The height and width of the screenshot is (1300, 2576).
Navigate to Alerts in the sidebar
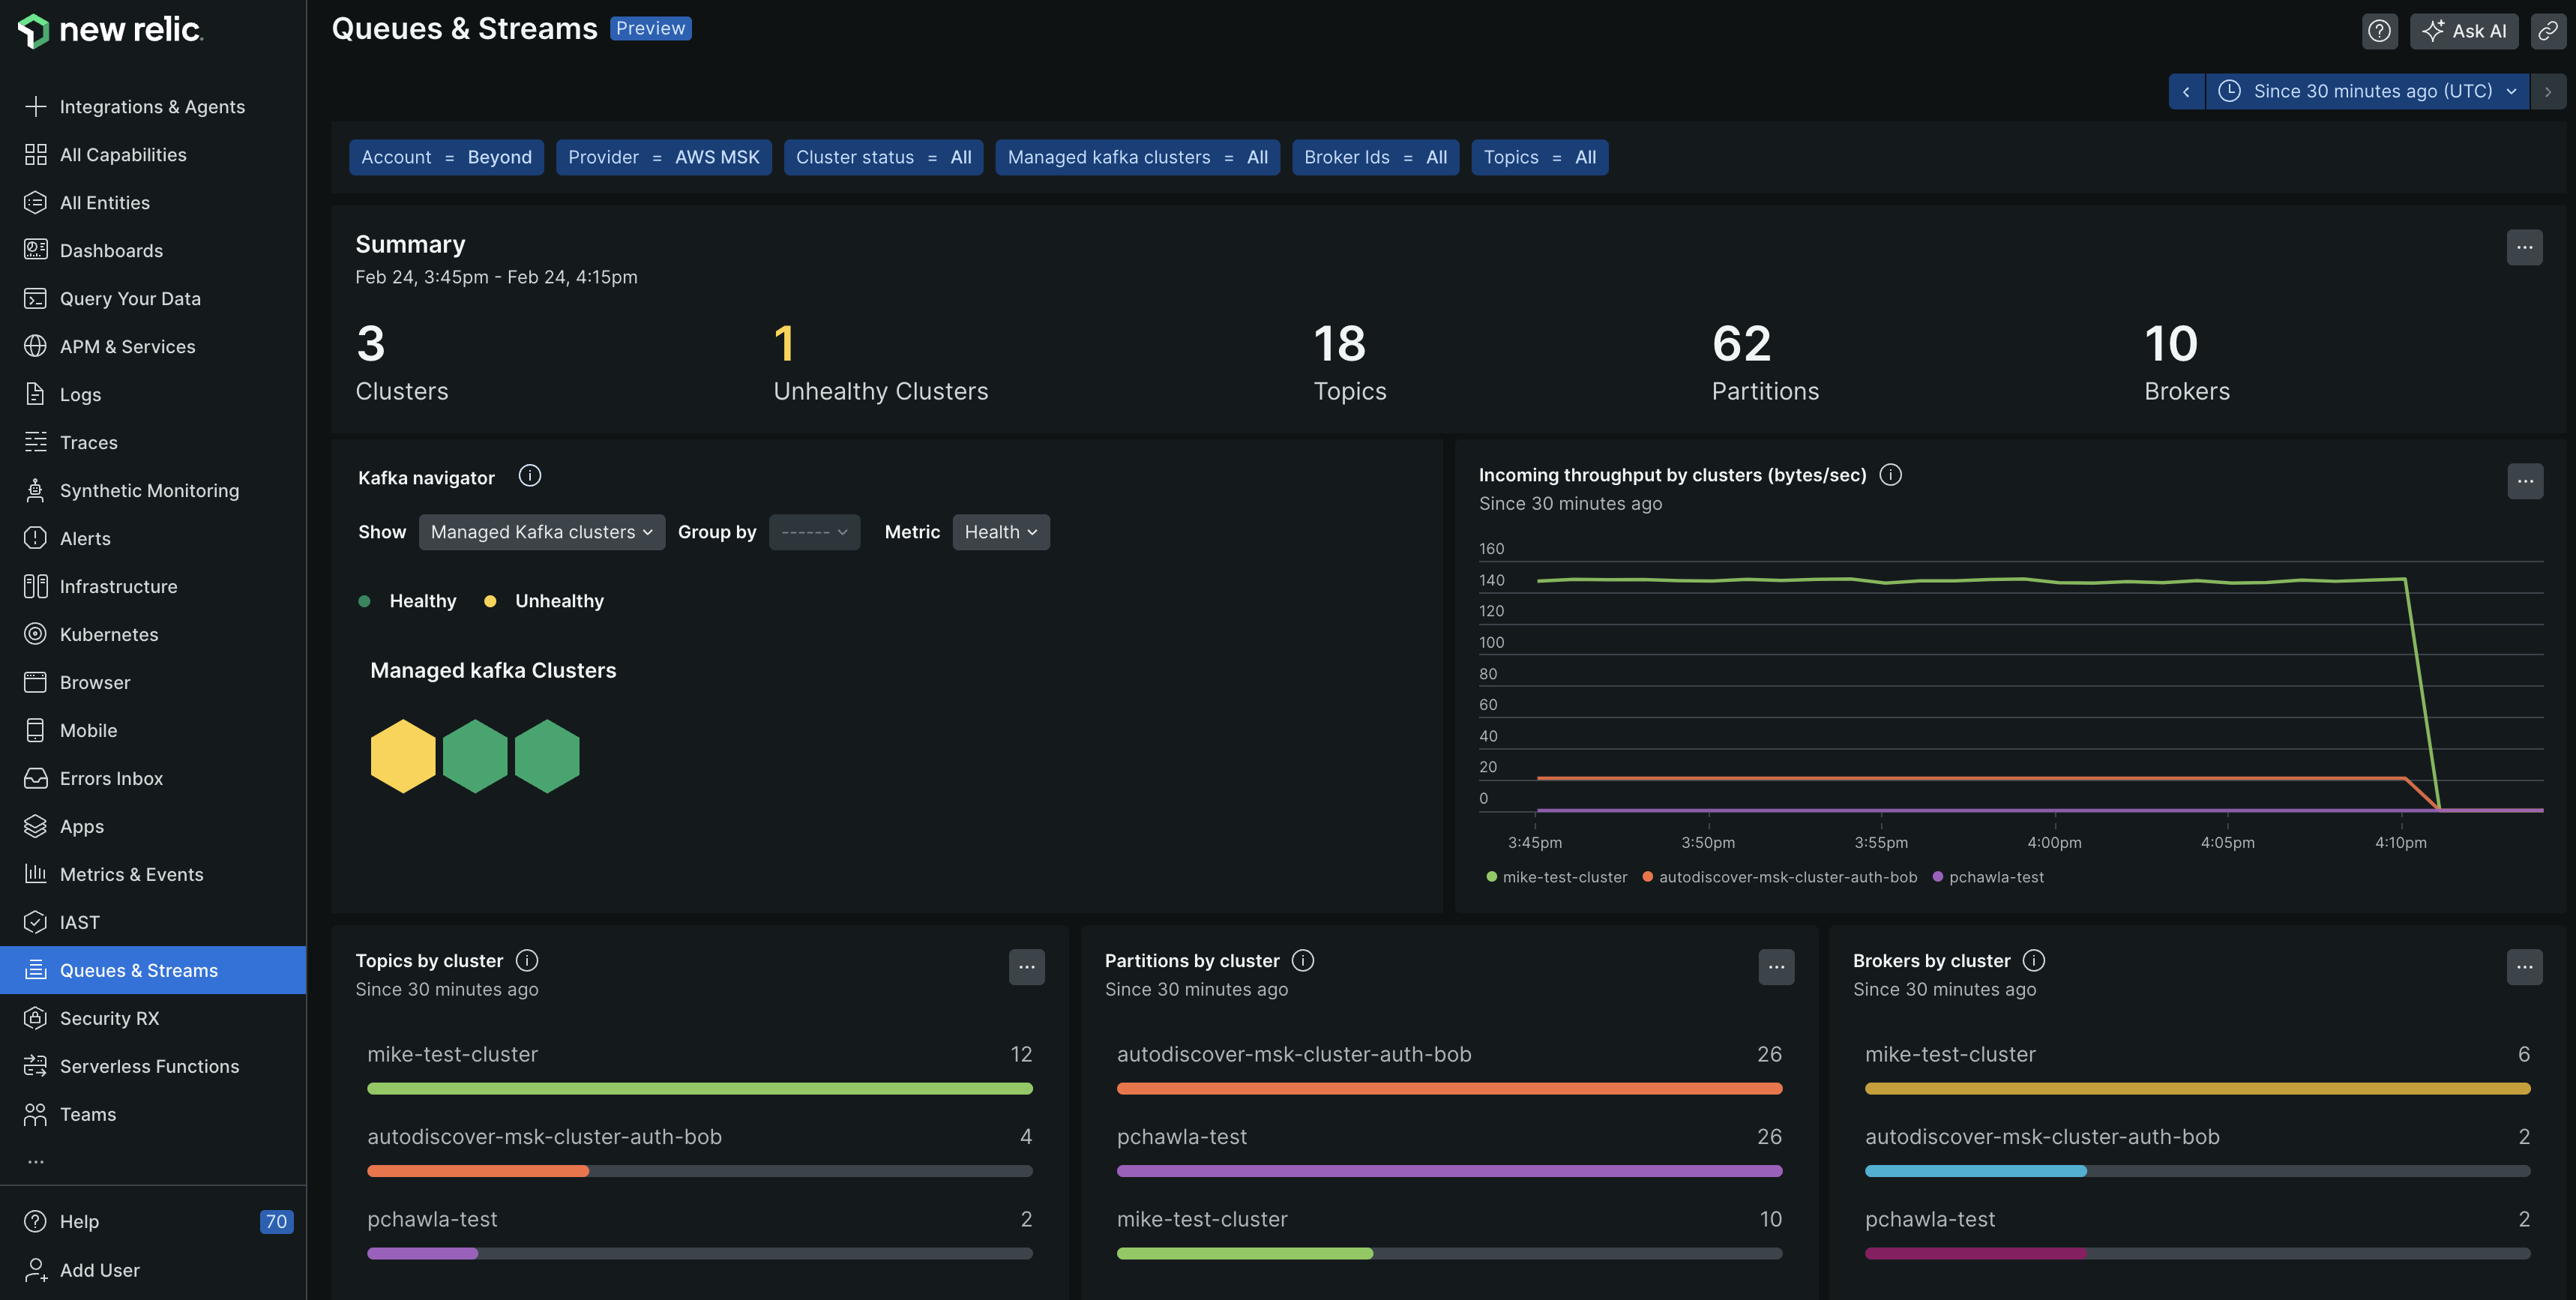tap(85, 538)
